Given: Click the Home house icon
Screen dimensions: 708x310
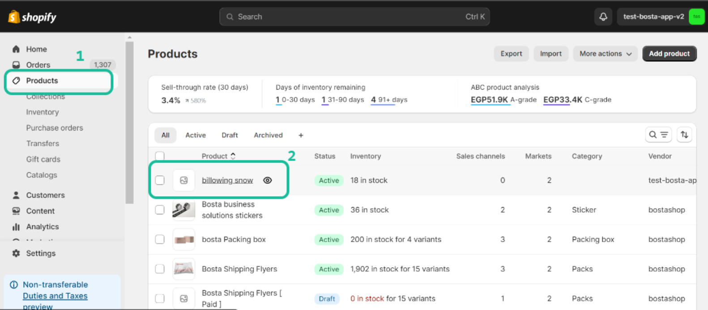Looking at the screenshot, I should (x=16, y=49).
